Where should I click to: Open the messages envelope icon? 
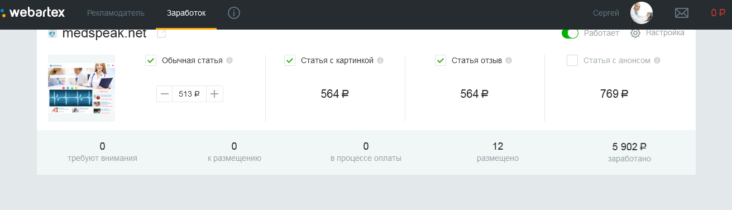pos(681,13)
